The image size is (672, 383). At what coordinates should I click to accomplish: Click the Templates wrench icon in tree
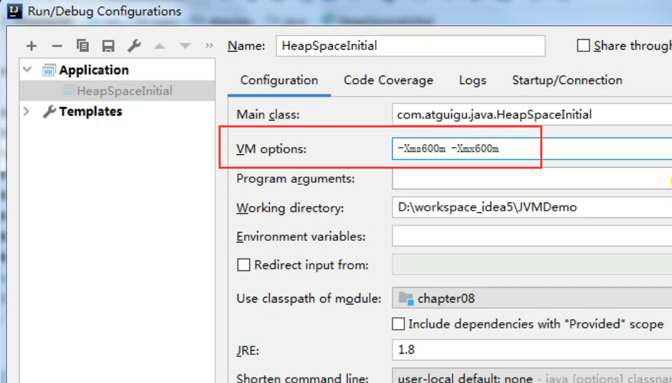49,111
